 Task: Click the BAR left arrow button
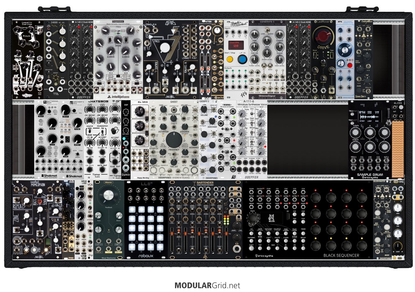[269, 248]
